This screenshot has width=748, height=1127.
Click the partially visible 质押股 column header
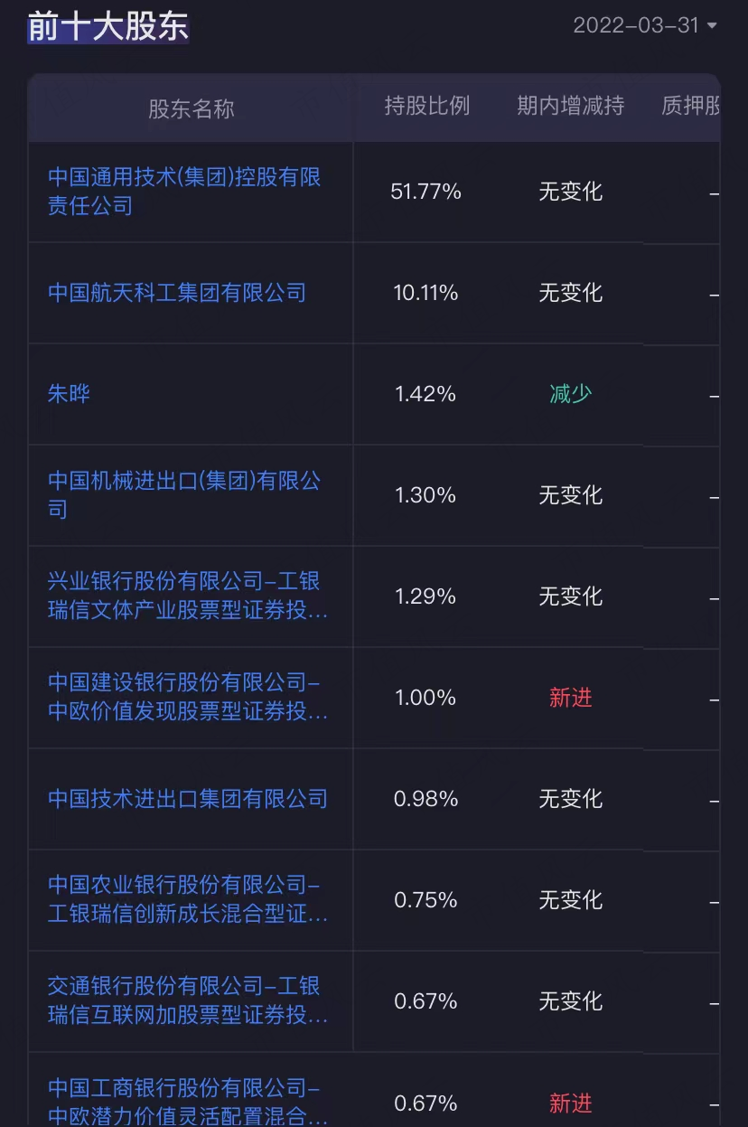[691, 106]
